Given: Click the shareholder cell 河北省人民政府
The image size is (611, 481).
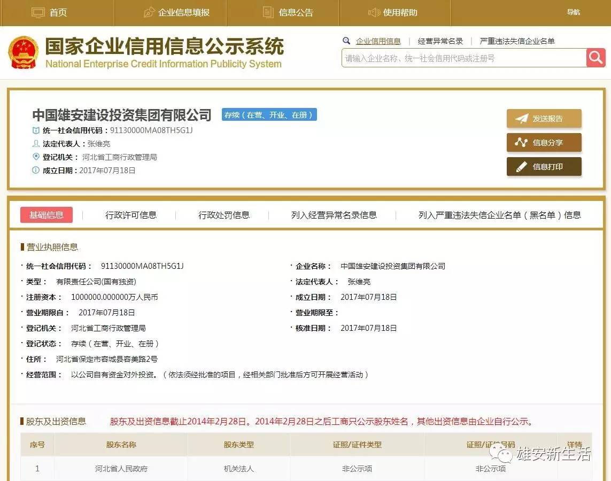Looking at the screenshot, I should tap(121, 469).
